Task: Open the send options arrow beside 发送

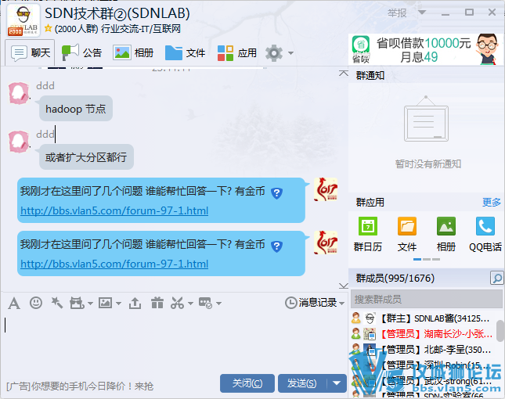Action: pyautogui.click(x=337, y=383)
